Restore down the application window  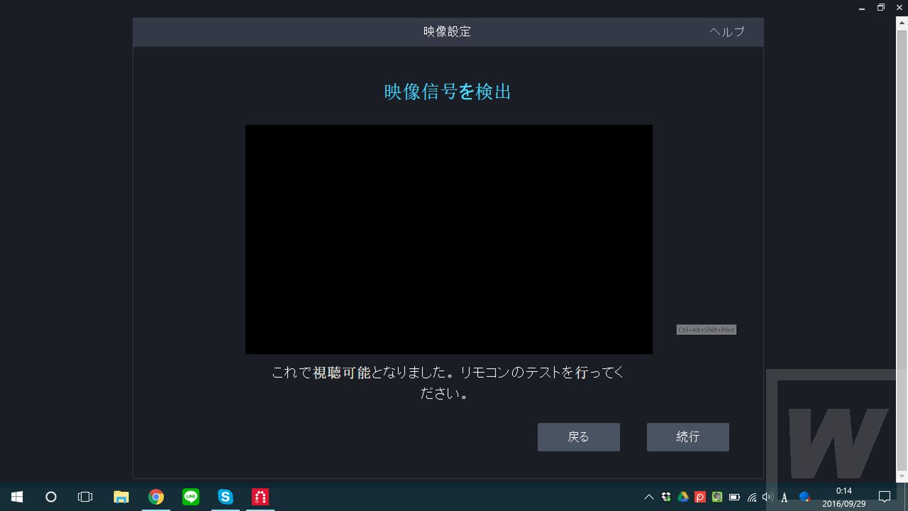click(x=881, y=8)
